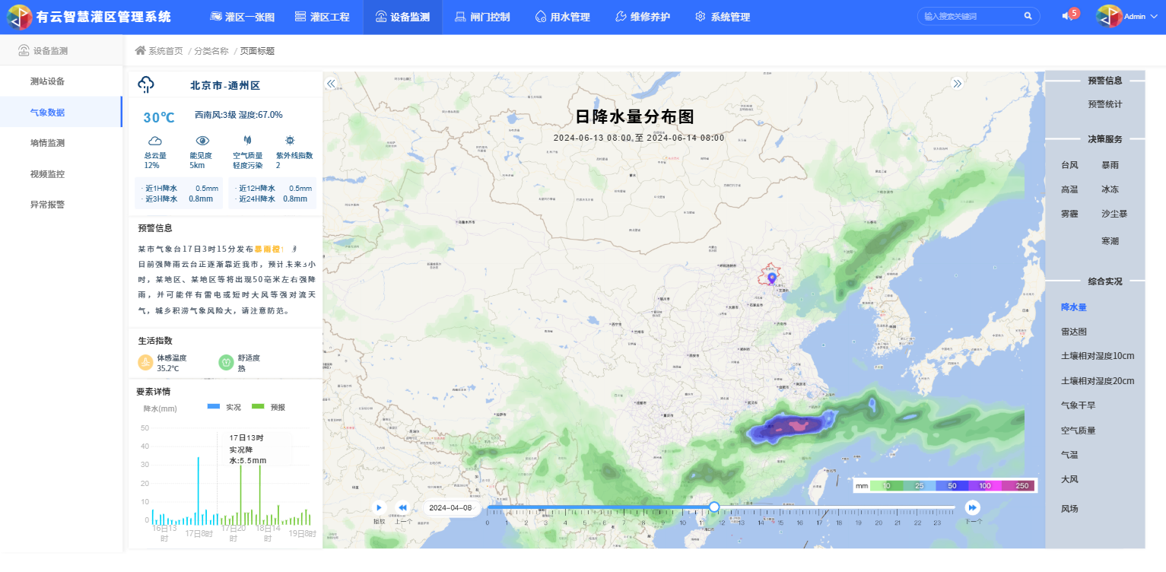Select the 雷达图 map layer
1166x572 pixels.
tap(1073, 332)
